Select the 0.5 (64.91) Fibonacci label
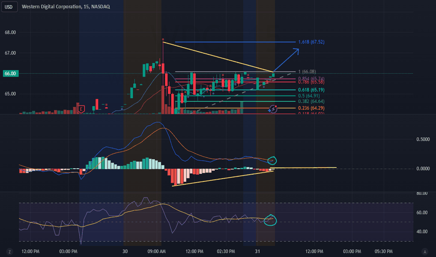This screenshot has height=257, width=436. tap(309, 96)
